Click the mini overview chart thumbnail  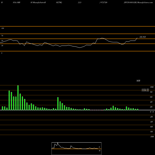(x=77, y=148)
